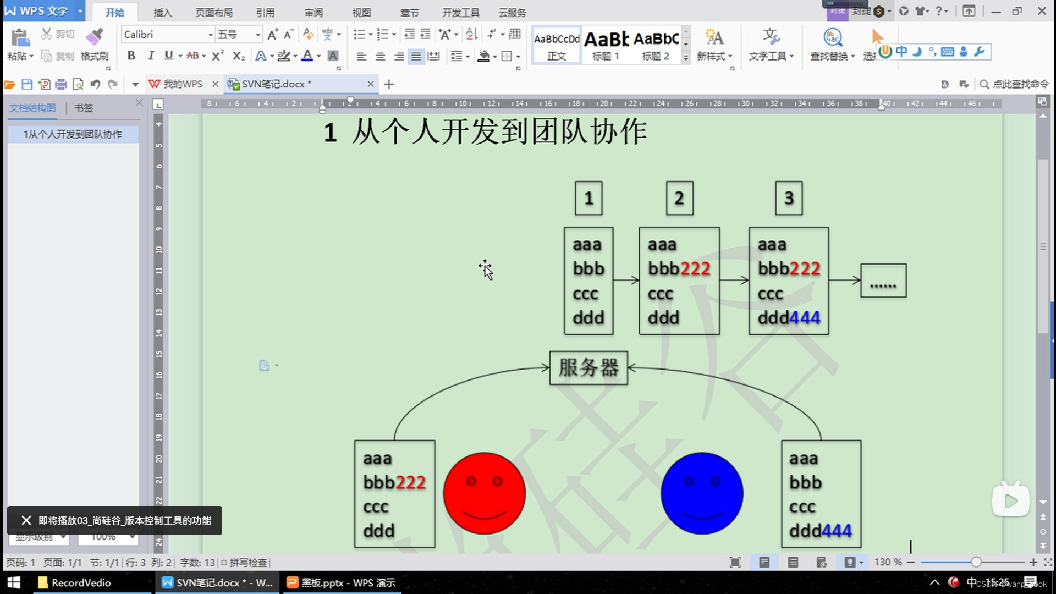Apply subscript formatting
Image resolution: width=1056 pixels, height=594 pixels.
(237, 56)
